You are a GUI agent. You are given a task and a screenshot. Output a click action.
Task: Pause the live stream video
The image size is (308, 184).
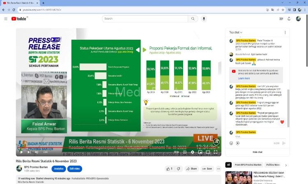pyautogui.click(x=21, y=152)
